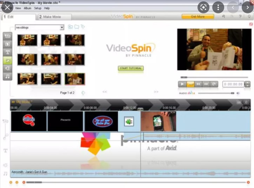Click the transition icon on timeline
Image resolution: width=254 pixels, height=188 pixels.
coord(129,121)
